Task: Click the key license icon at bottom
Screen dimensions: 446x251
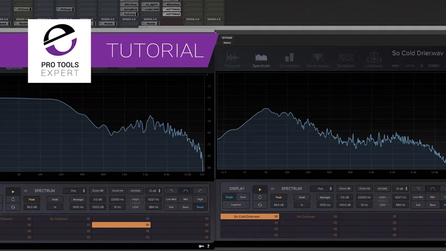Action: [x=201, y=246]
